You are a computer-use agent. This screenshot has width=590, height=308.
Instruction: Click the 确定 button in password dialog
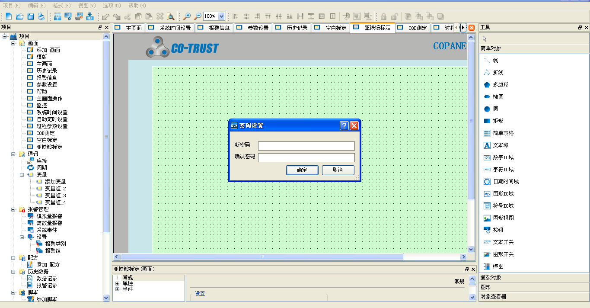click(x=302, y=170)
